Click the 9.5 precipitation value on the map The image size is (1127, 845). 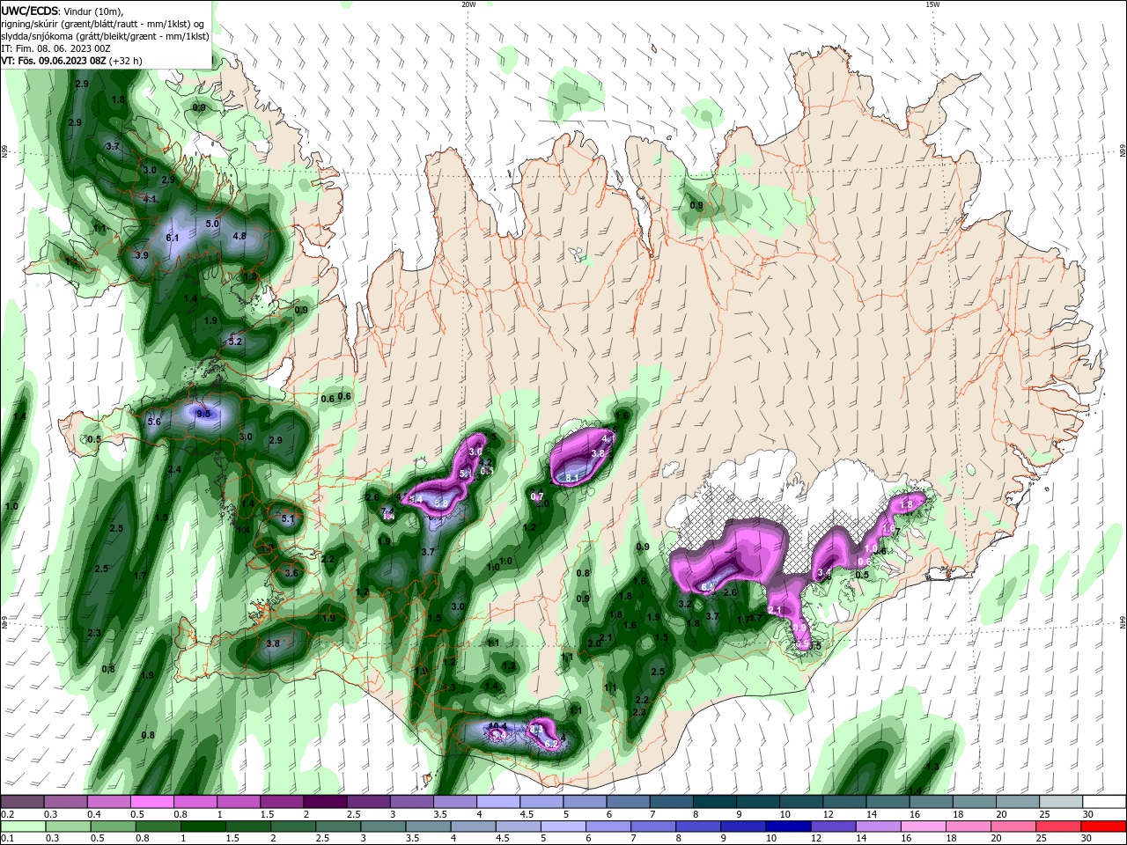(x=203, y=414)
